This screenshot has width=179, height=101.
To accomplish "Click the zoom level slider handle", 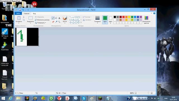I will click(x=149, y=93).
